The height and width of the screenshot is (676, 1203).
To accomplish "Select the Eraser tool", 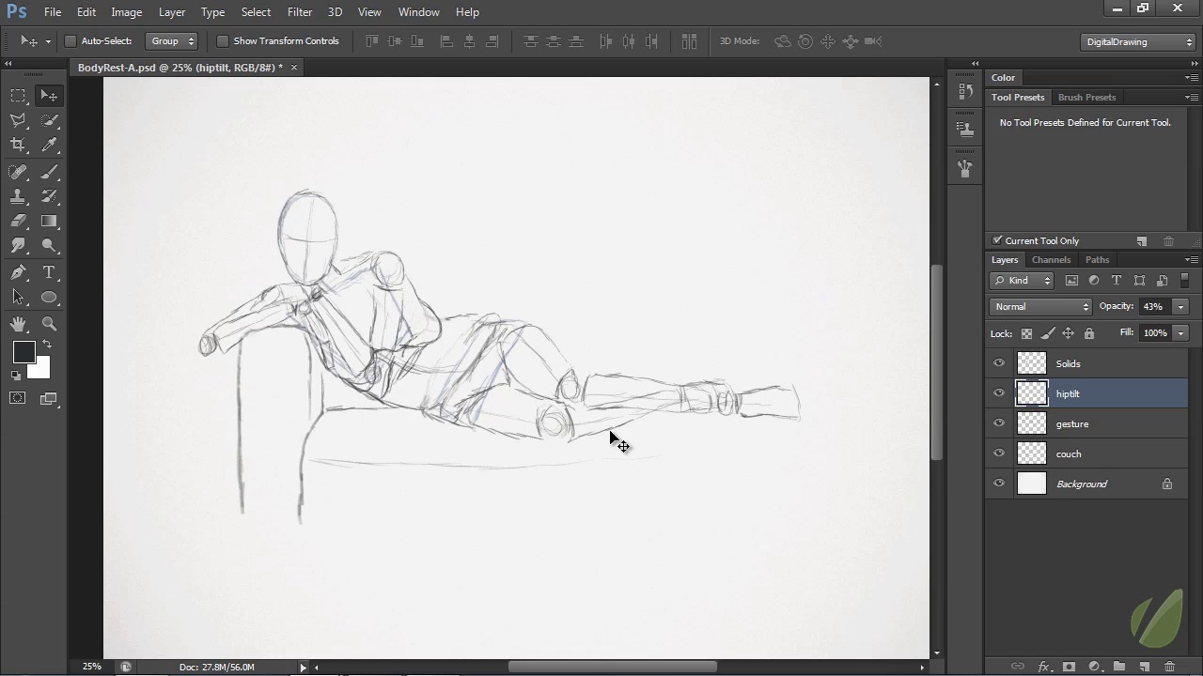I will pyautogui.click(x=18, y=222).
